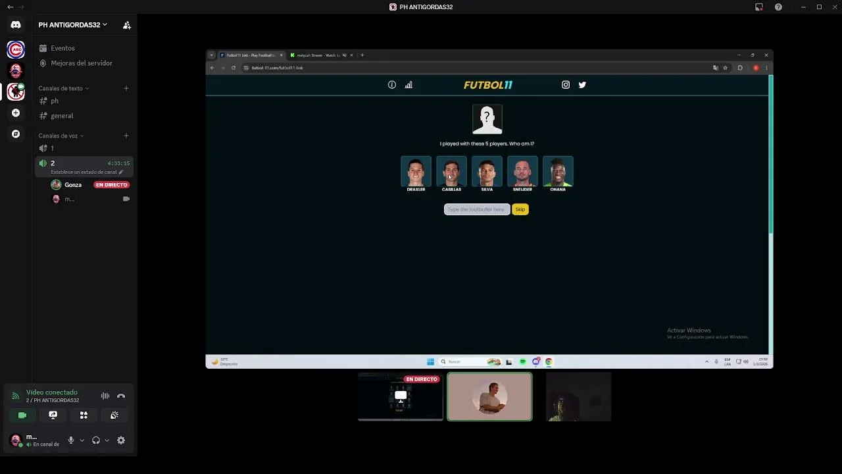Screen dimensions: 842x474
Task: Toggle microphone mute
Action: (x=71, y=440)
